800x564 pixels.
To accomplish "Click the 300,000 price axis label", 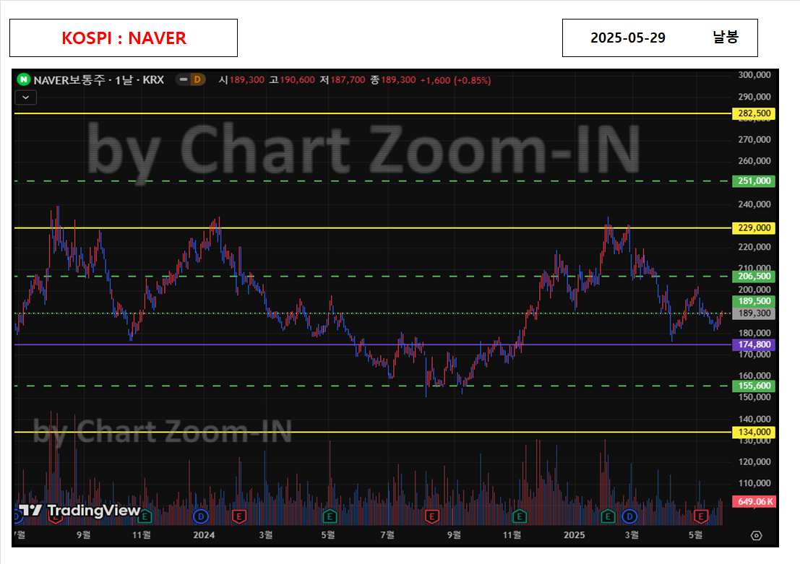I will pos(754,75).
